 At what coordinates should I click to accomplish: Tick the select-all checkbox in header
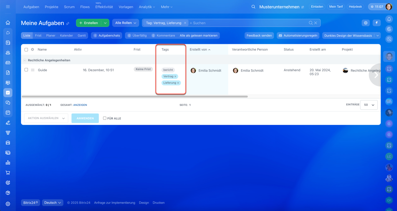coord(26,50)
